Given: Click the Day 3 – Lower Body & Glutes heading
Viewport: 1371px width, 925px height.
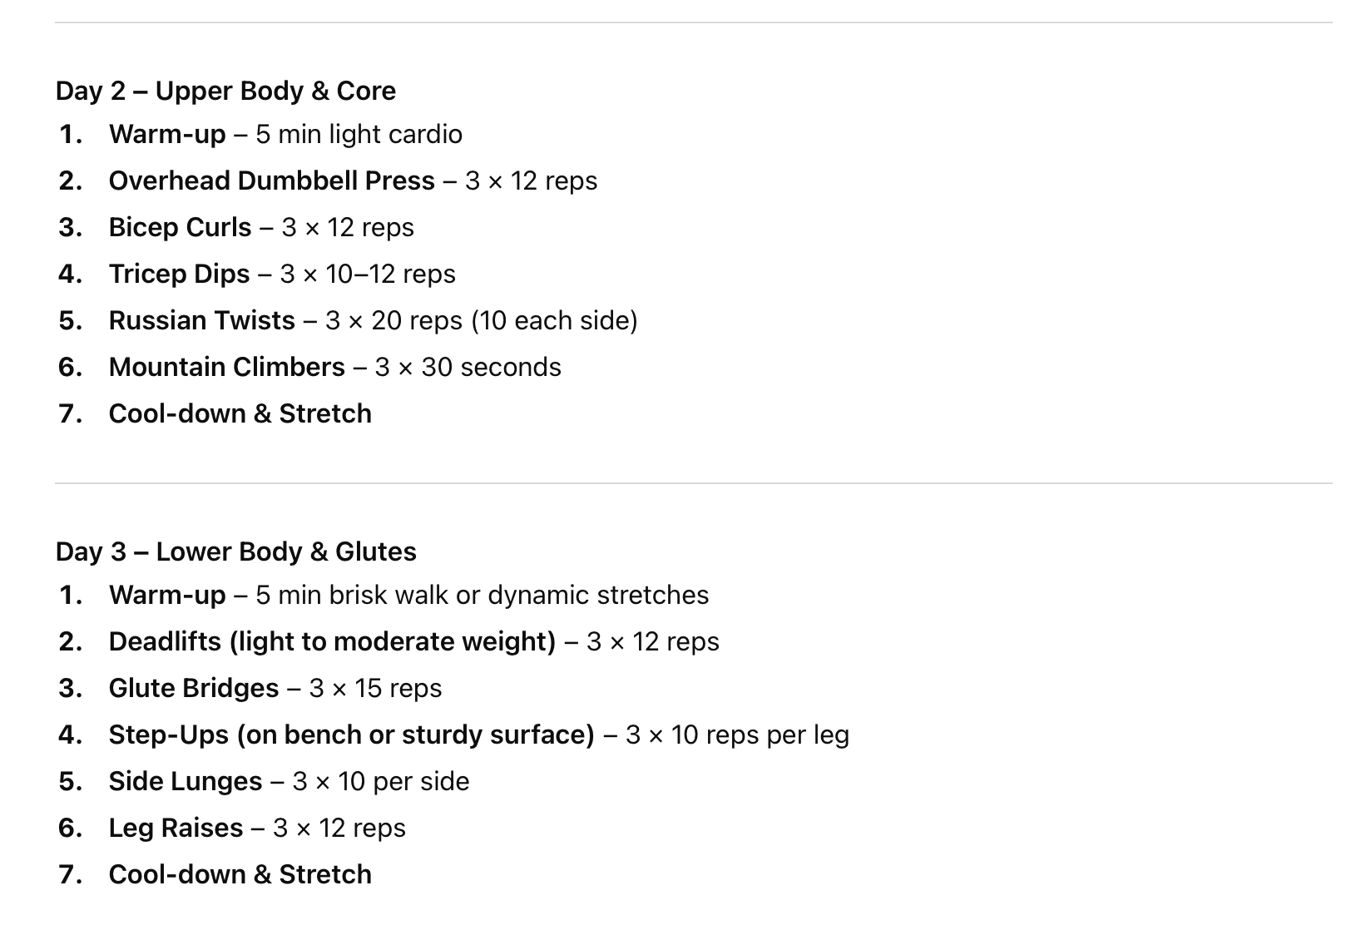Looking at the screenshot, I should (236, 552).
